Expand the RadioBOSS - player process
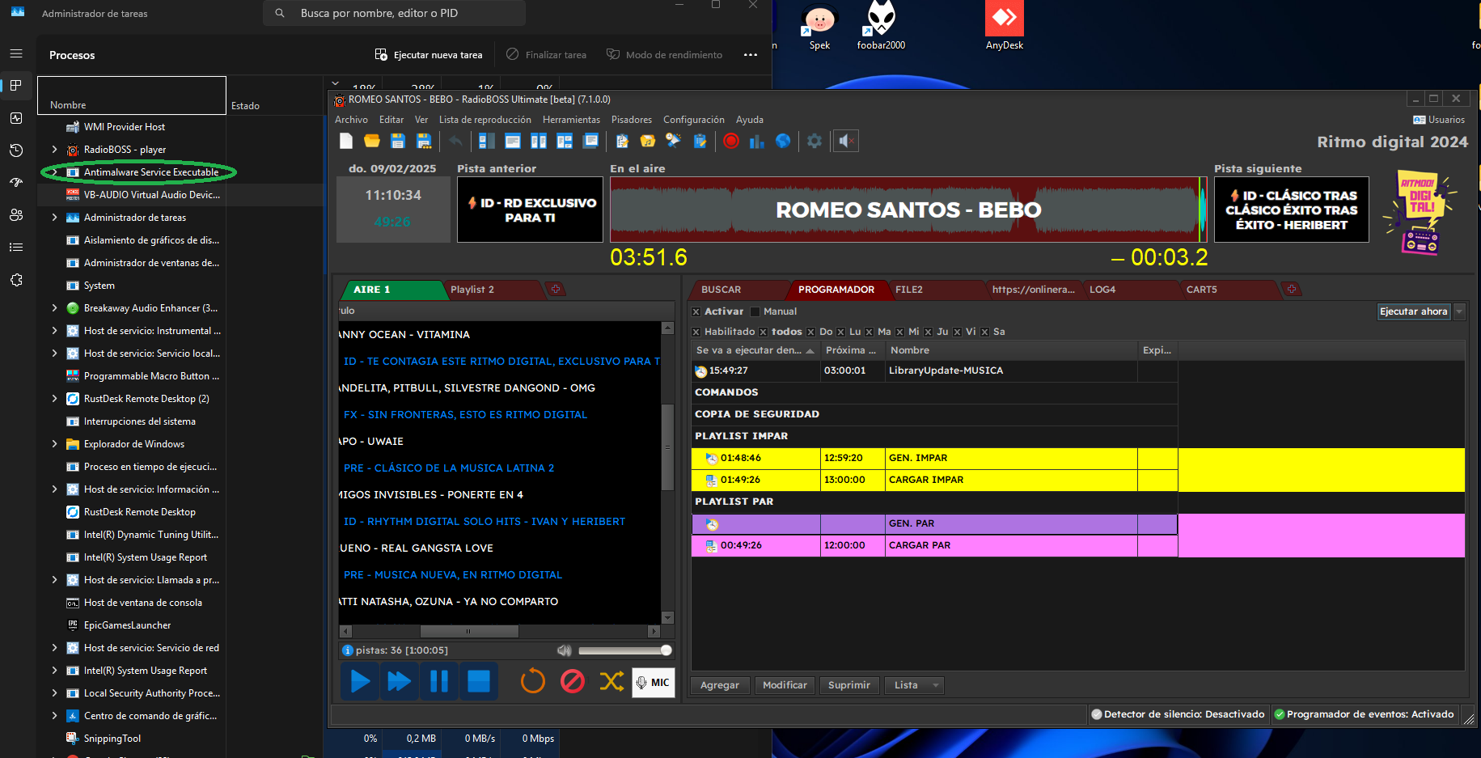1481x758 pixels. 54,150
